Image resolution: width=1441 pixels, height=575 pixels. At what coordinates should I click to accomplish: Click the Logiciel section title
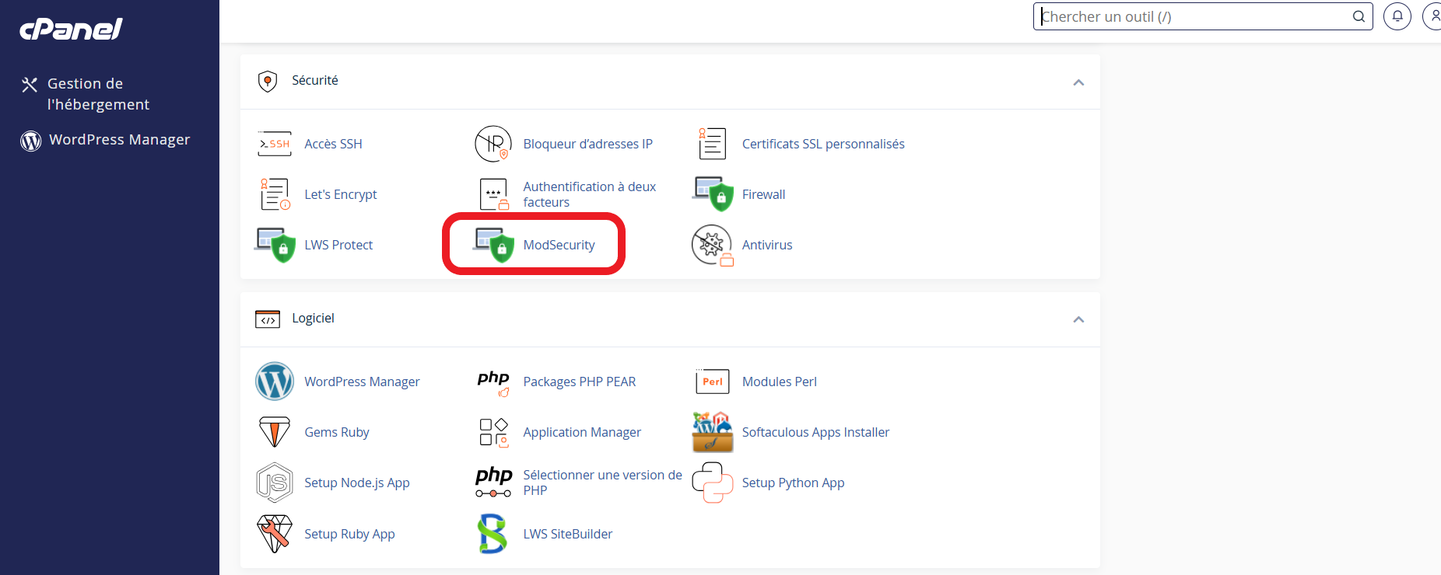[x=313, y=318]
